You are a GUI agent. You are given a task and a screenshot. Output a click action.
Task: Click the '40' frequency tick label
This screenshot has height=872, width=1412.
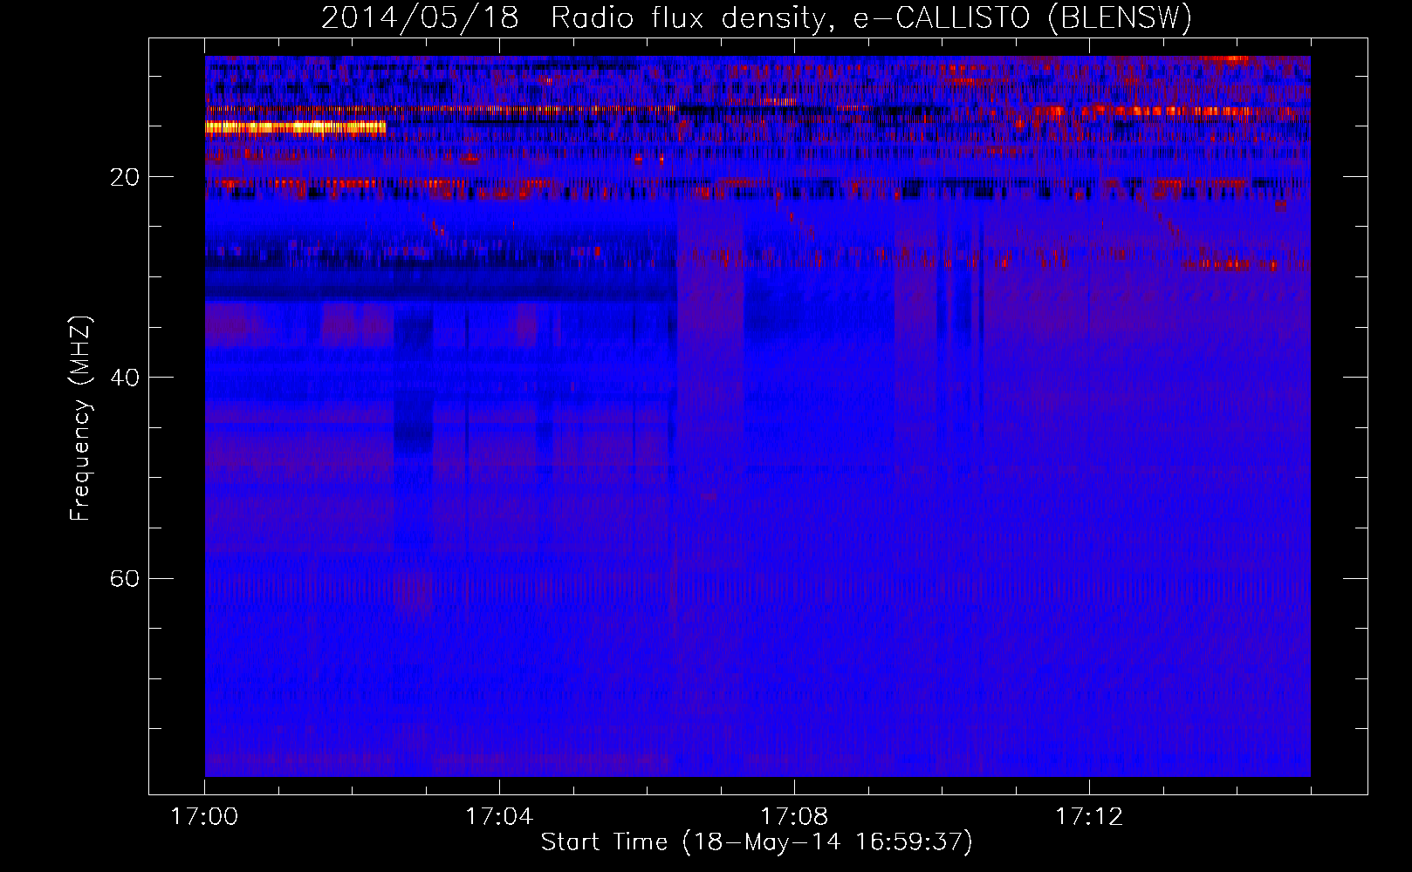[125, 378]
